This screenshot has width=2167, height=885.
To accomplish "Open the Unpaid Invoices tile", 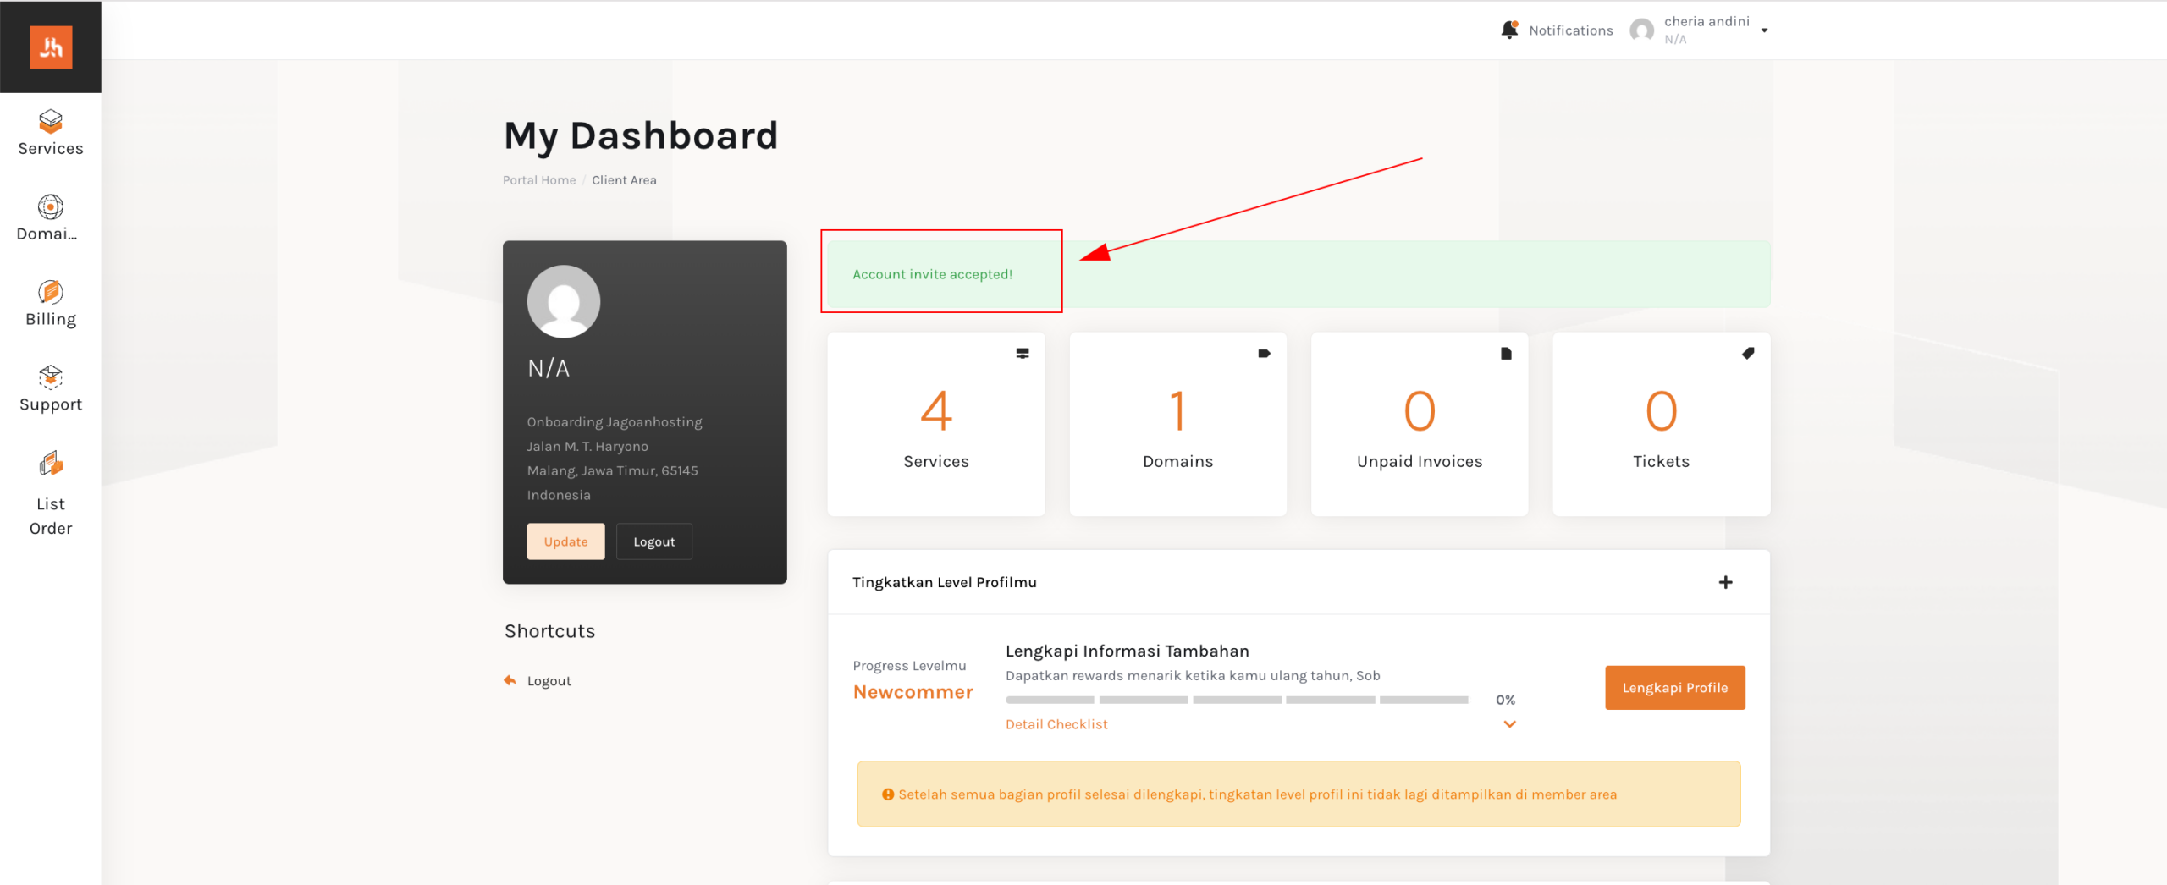I will pos(1420,424).
